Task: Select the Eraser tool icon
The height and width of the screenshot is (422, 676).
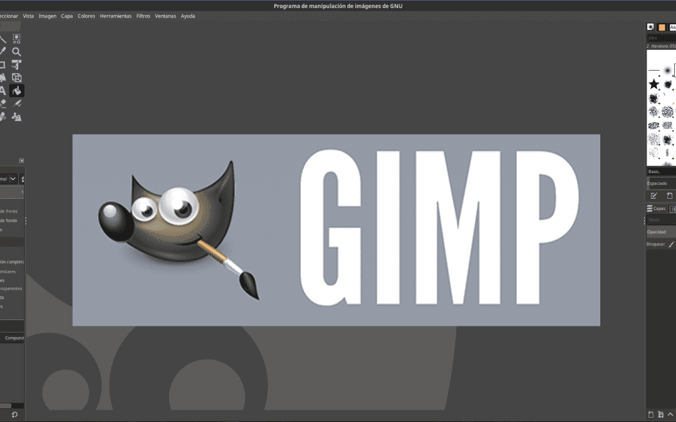Action: tap(3, 103)
